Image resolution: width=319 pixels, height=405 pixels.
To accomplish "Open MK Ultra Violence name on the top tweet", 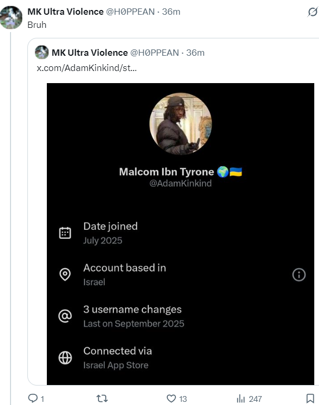I will click(x=65, y=12).
